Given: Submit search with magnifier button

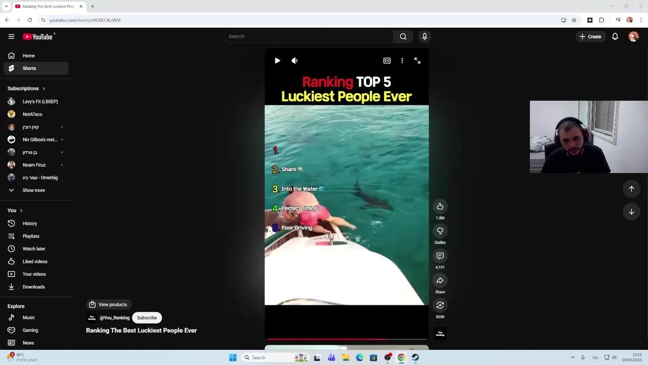Looking at the screenshot, I should click(403, 36).
